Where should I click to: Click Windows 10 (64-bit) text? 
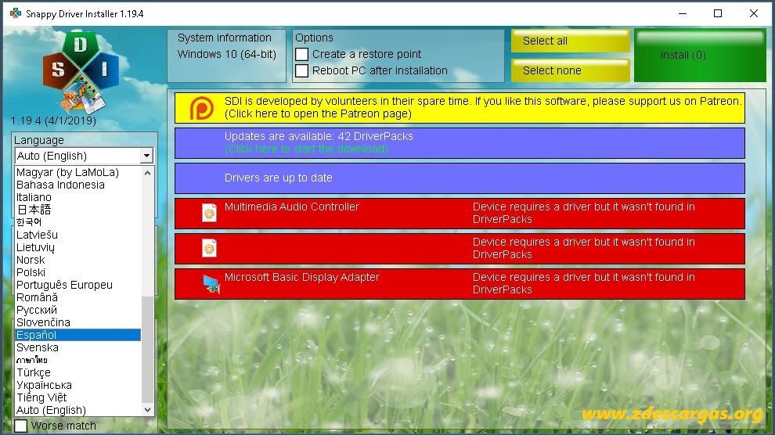click(227, 54)
